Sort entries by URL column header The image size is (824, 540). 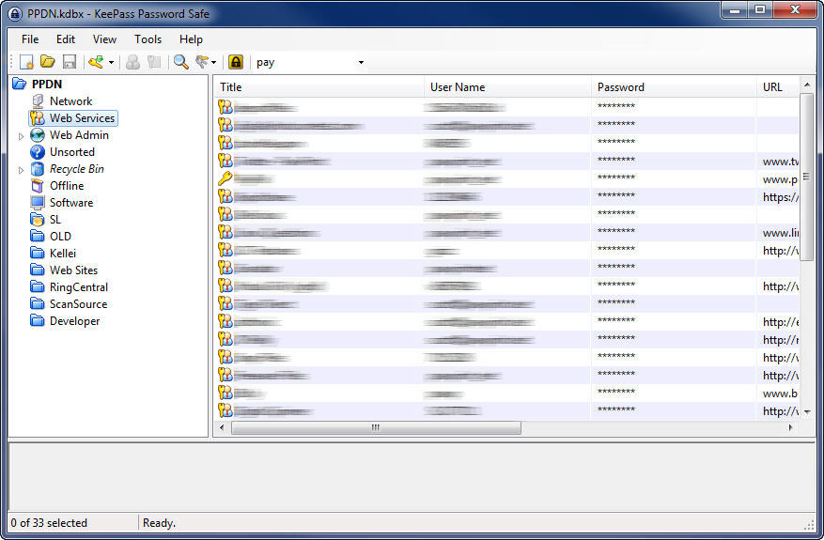tap(778, 87)
